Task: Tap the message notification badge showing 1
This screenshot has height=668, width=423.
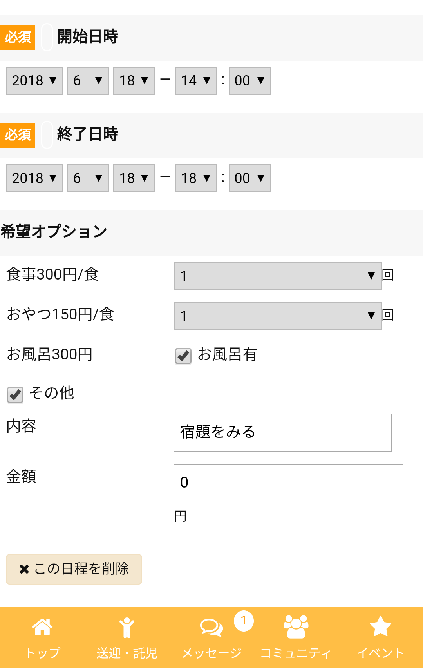Action: coord(244,621)
